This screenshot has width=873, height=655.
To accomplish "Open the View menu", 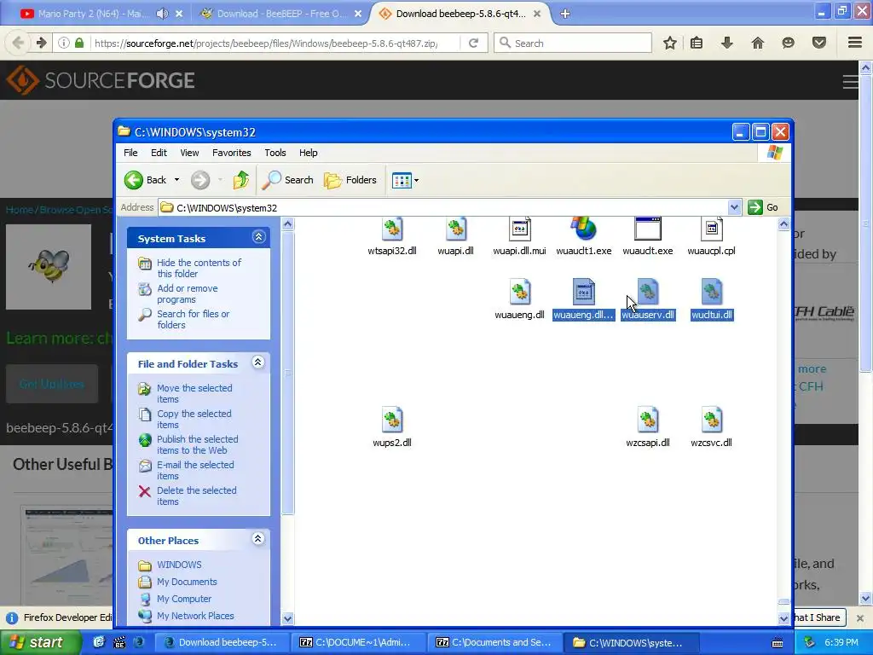I will [189, 153].
